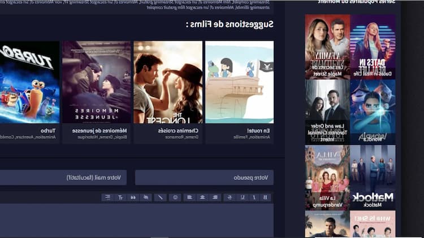Click the 'Votre mail (facultatif)' field

point(63,178)
